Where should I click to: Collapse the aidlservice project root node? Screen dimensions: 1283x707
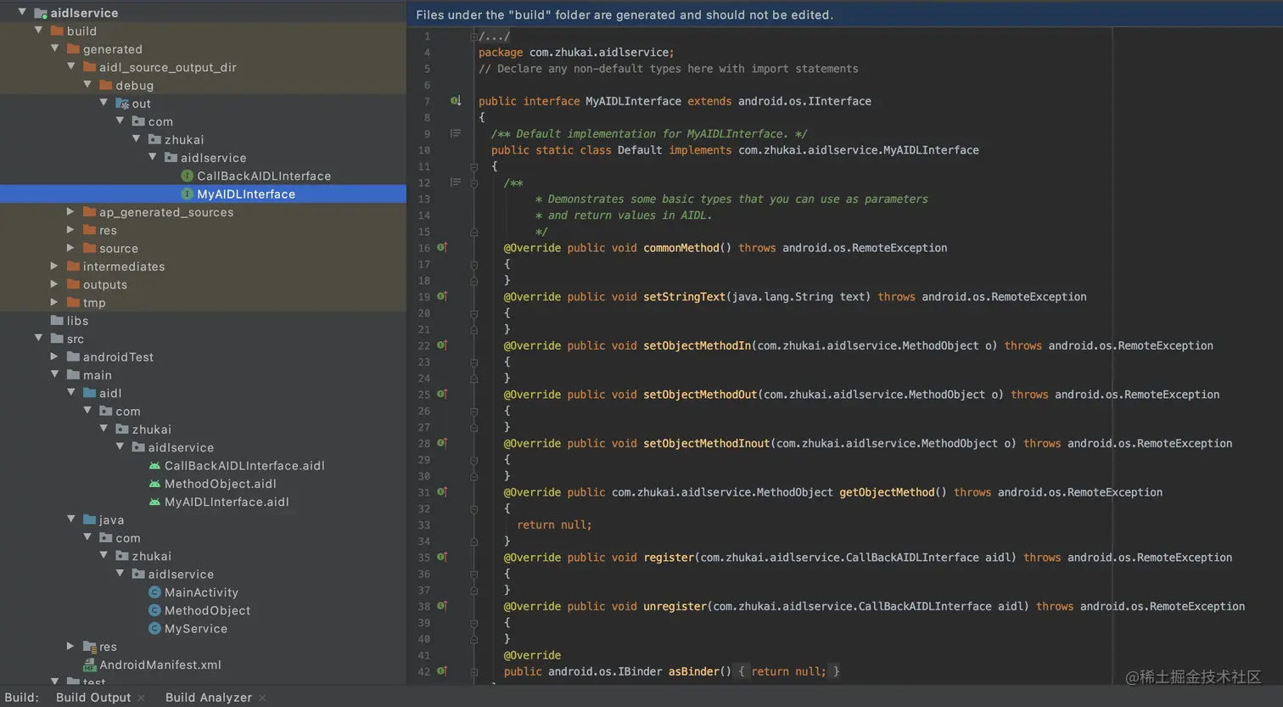tap(22, 12)
